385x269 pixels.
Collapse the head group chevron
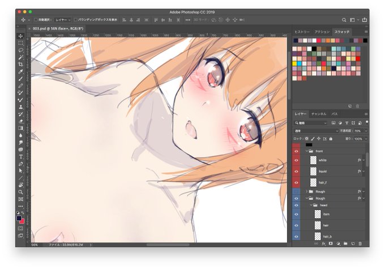click(311, 205)
